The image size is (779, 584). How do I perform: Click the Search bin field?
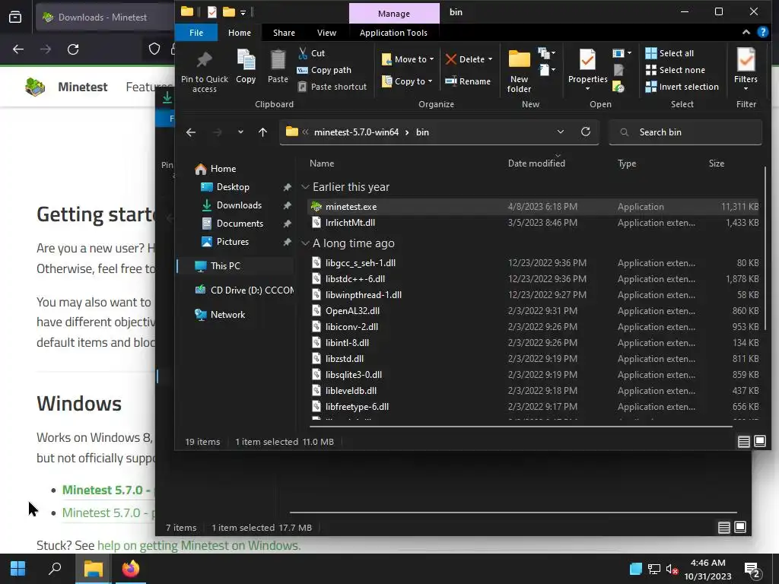[685, 132]
